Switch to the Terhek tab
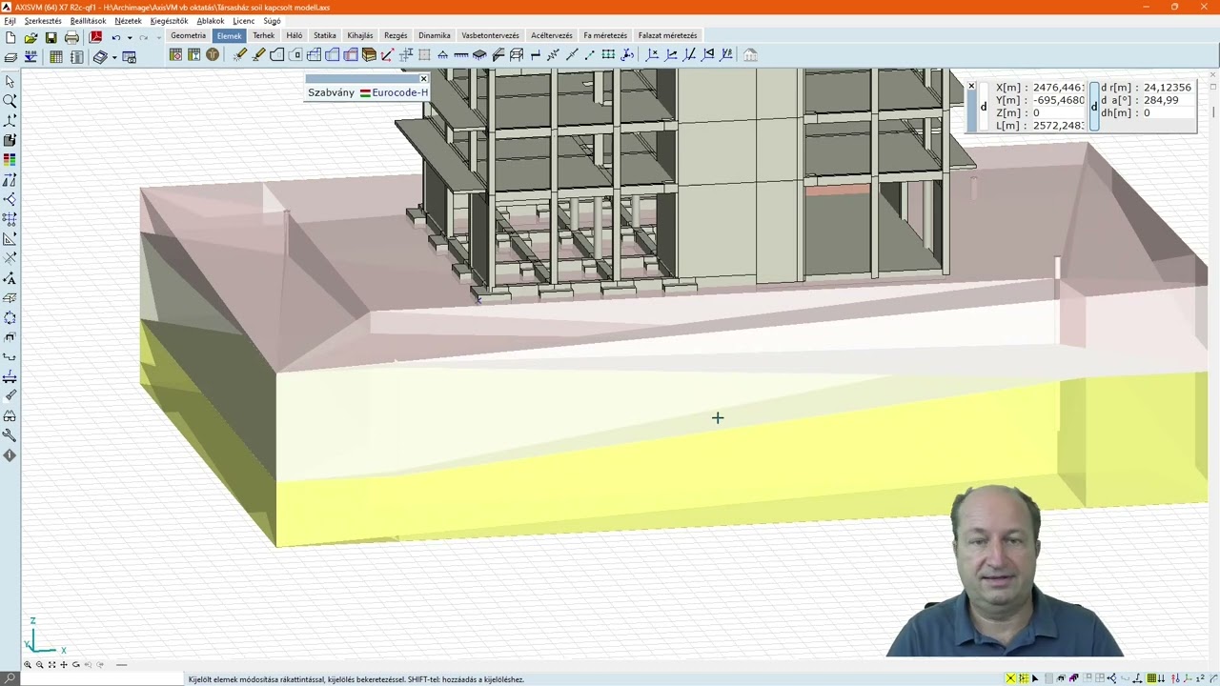Viewport: 1220px width, 686px height. pyautogui.click(x=263, y=35)
